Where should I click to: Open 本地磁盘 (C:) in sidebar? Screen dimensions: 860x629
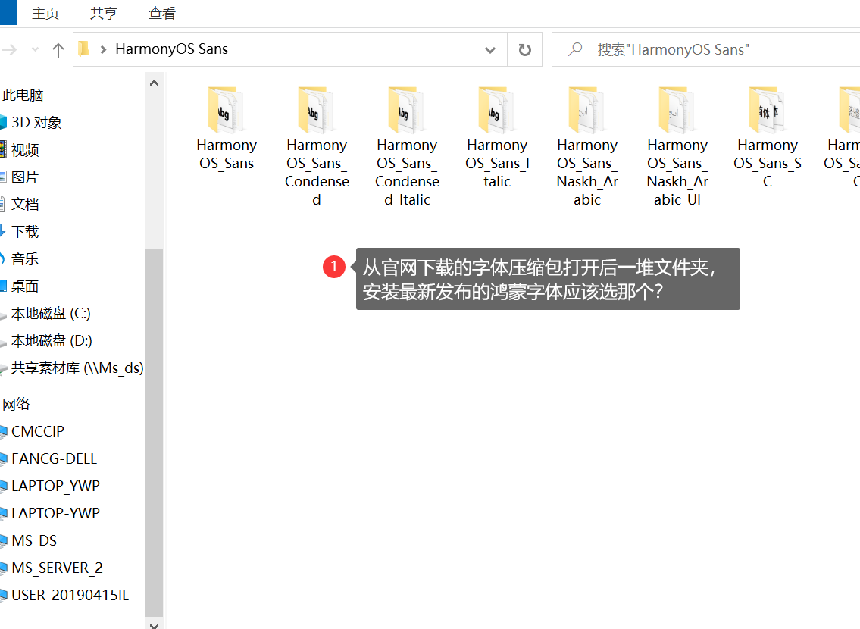pyautogui.click(x=51, y=314)
